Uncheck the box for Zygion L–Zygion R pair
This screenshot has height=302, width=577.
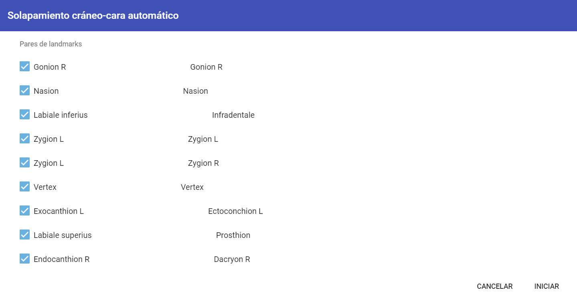click(24, 163)
